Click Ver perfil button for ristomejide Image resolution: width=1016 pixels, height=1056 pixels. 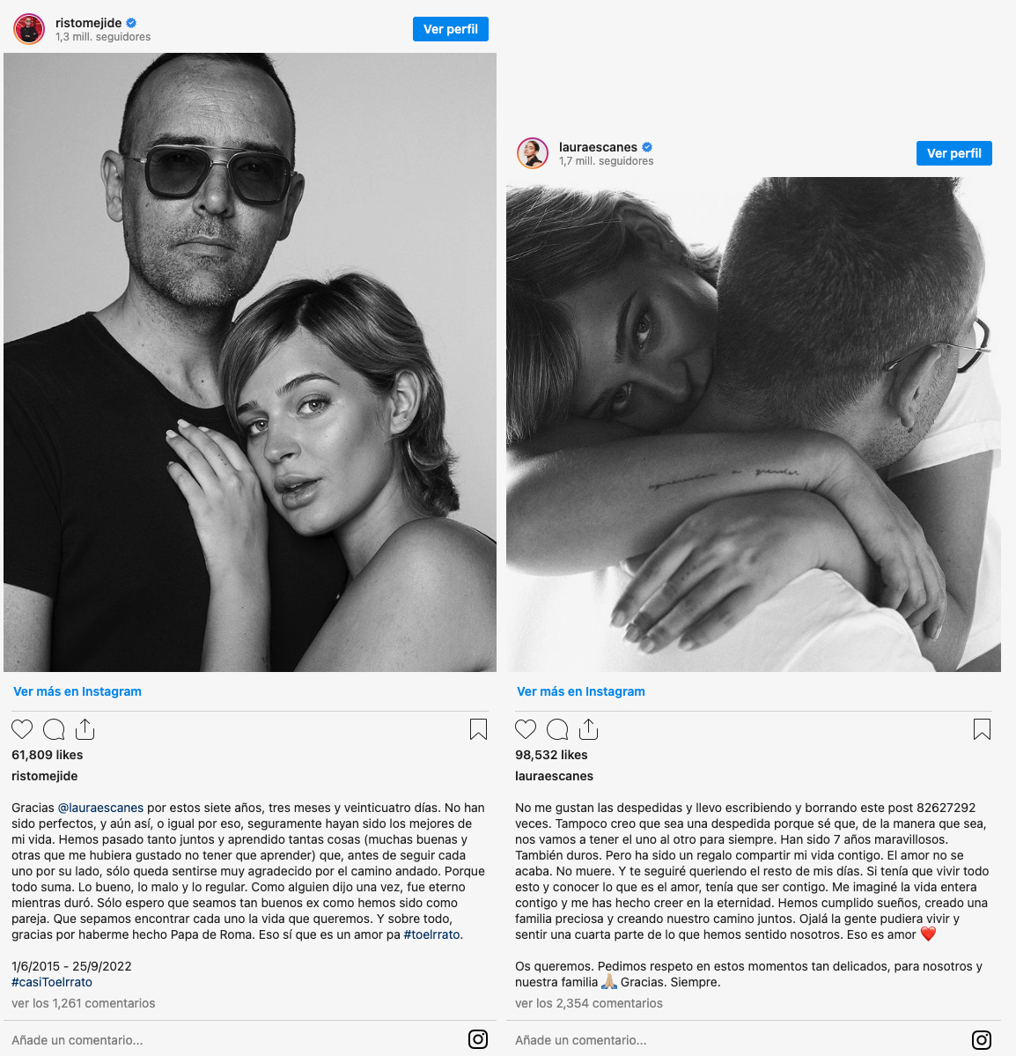pos(451,29)
